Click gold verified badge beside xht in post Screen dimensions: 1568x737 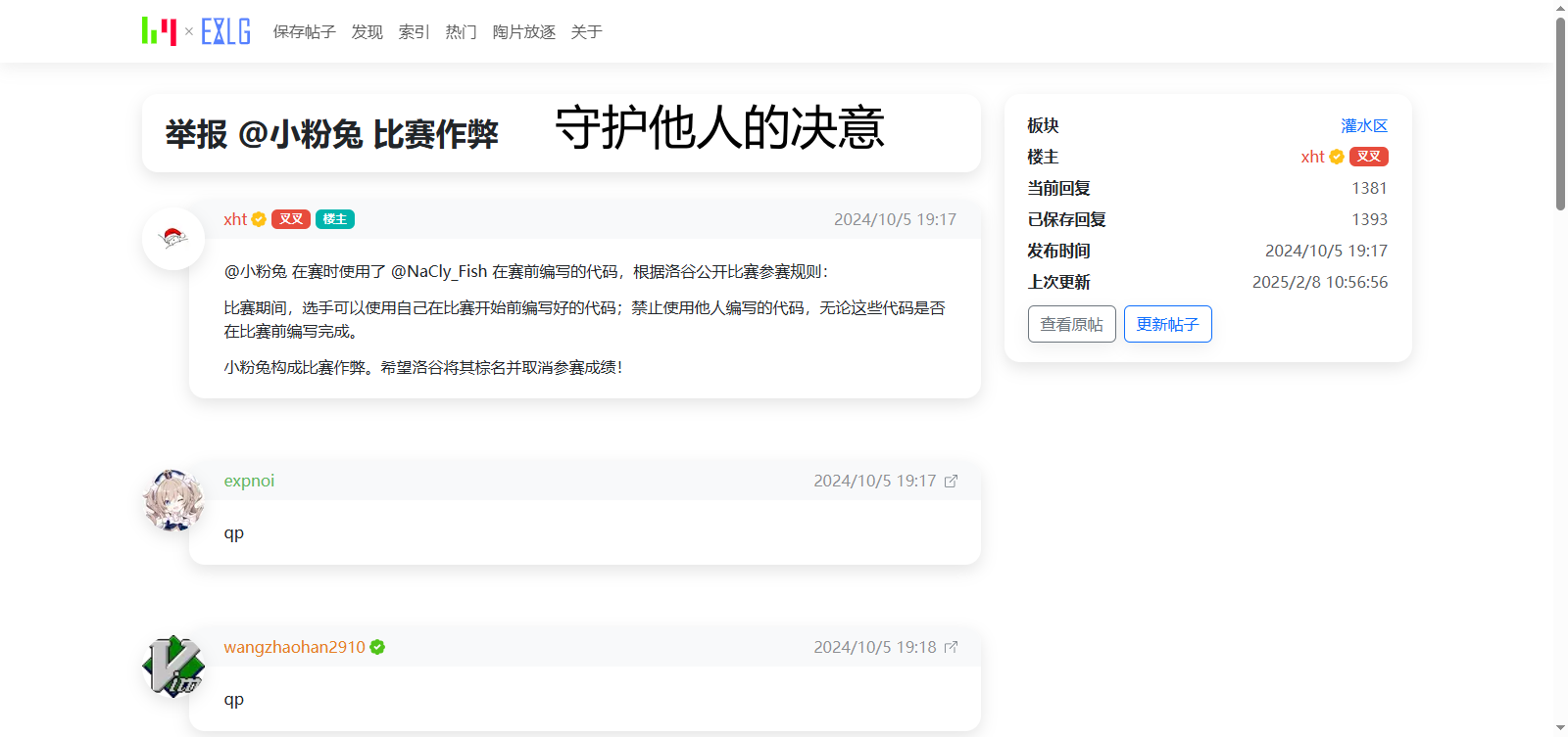pyautogui.click(x=259, y=219)
